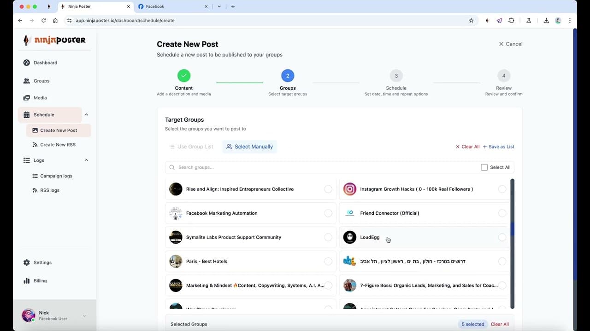Click the Hebrew-named group row
This screenshot has height=331, width=590.
pyautogui.click(x=425, y=262)
